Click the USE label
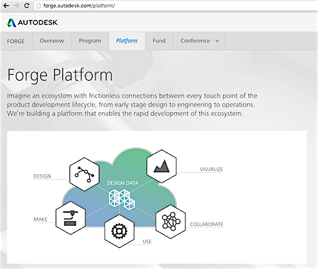Image resolution: width=318 pixels, height=269 pixels. pyautogui.click(x=147, y=242)
